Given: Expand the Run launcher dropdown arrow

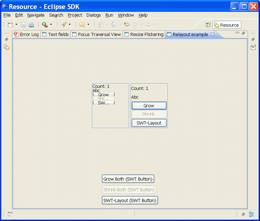Looking at the screenshot, I should (51, 25).
